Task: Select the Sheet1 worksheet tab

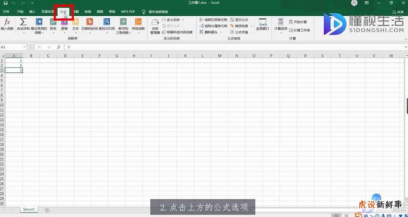Action: click(x=29, y=210)
